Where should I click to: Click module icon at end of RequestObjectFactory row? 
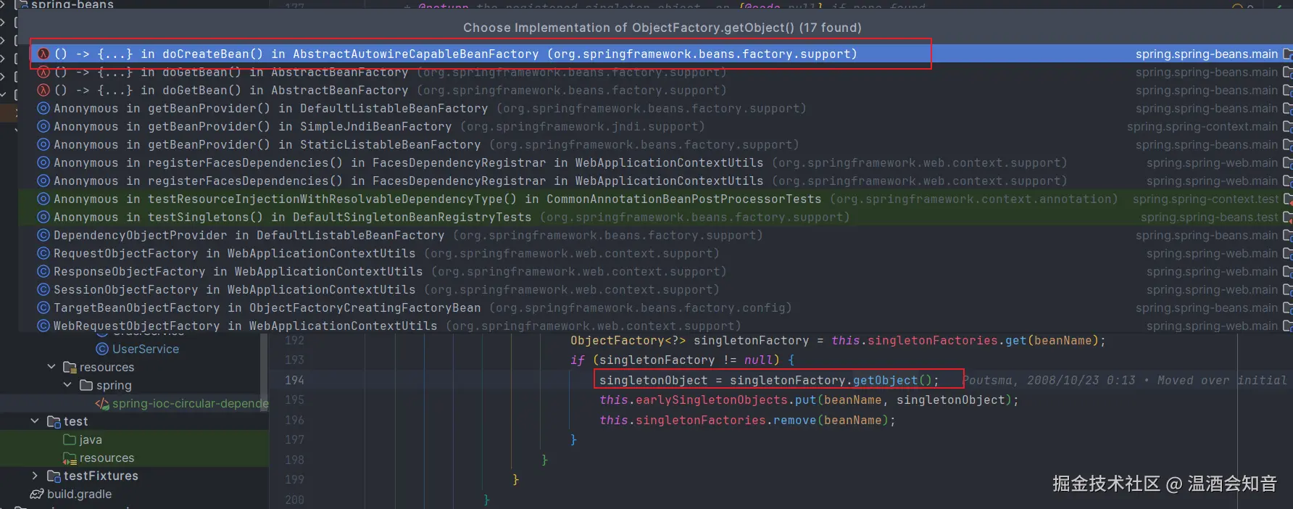coord(1287,253)
